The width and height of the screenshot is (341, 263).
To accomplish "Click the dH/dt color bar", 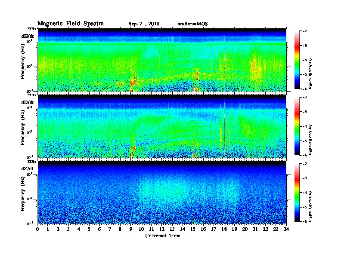I will 297,60.
